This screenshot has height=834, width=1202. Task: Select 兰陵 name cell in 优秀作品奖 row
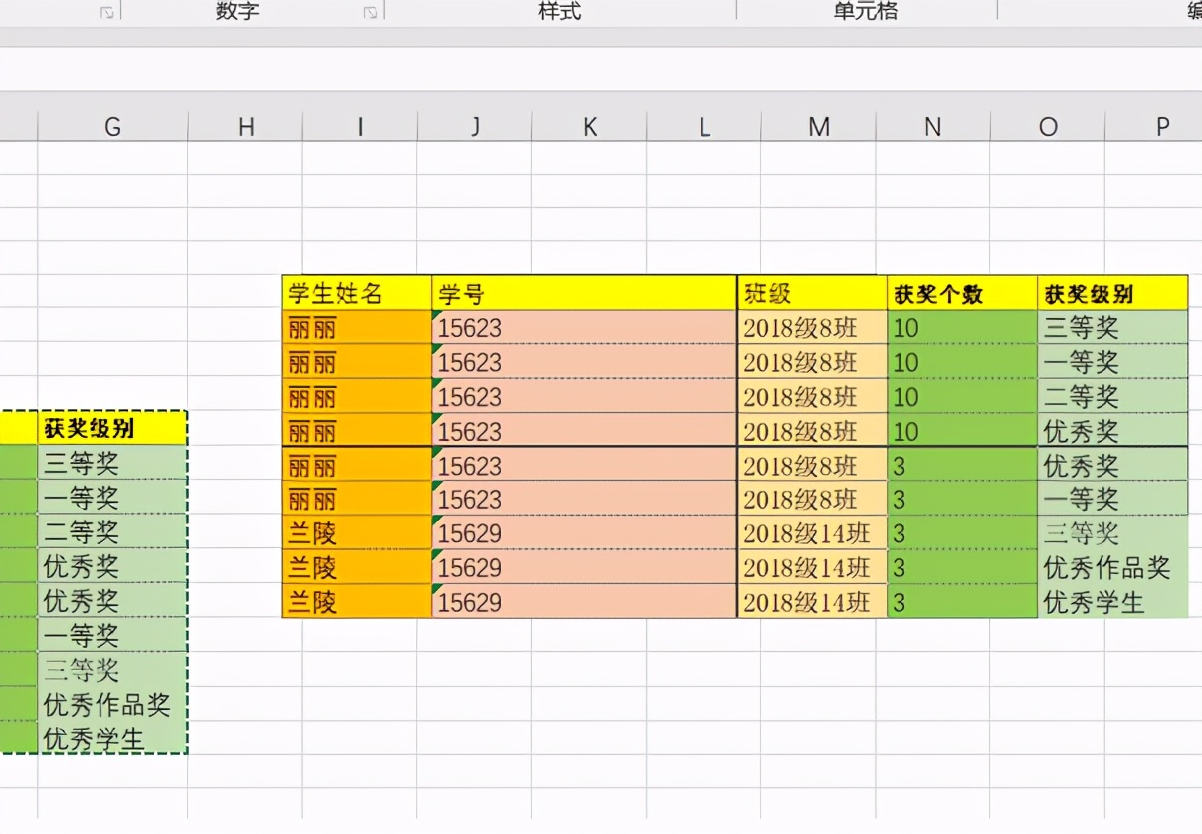click(x=357, y=567)
